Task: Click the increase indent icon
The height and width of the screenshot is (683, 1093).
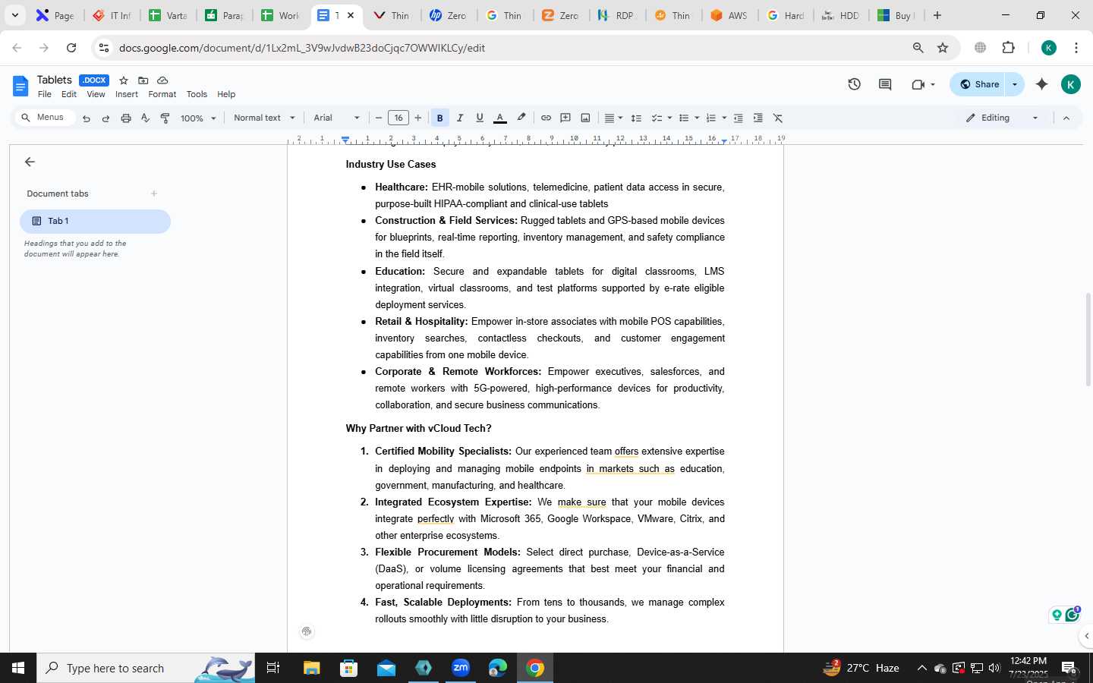Action: (758, 118)
